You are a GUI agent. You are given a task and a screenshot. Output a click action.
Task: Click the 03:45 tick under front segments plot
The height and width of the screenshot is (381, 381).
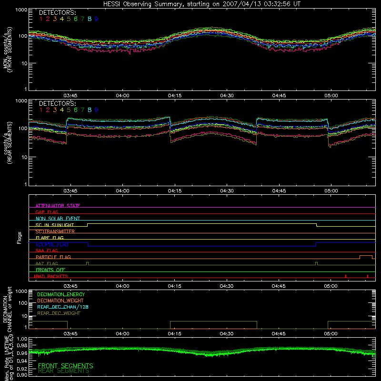tap(70, 96)
